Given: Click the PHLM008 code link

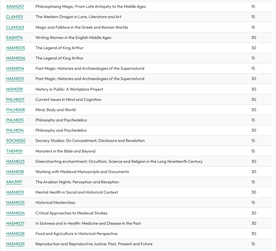Looking at the screenshot, I should pyautogui.click(x=15, y=110).
